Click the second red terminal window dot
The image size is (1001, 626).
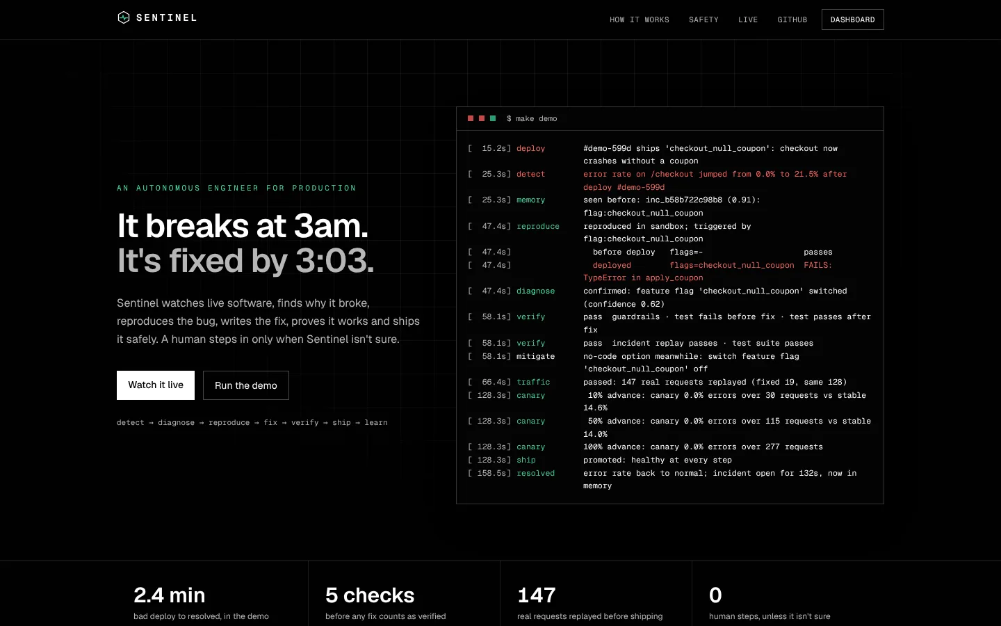pyautogui.click(x=482, y=118)
